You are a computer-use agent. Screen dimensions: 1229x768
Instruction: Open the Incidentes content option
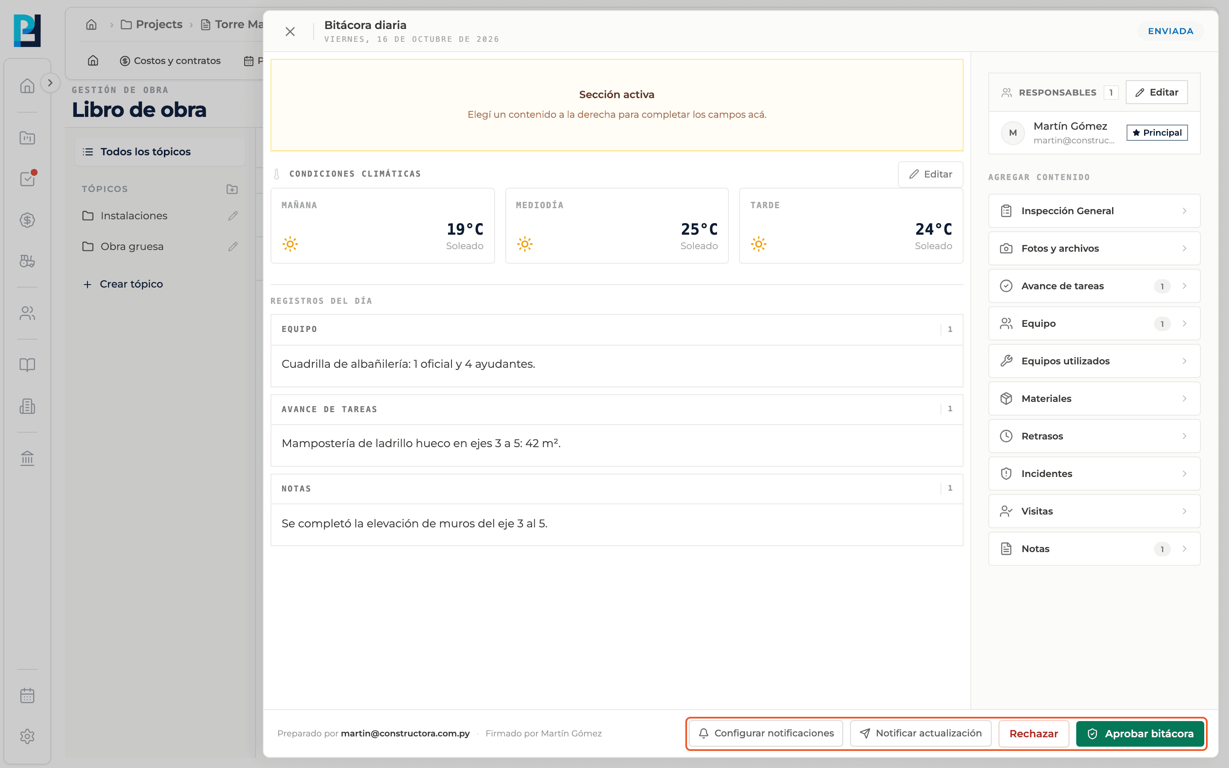[1094, 474]
